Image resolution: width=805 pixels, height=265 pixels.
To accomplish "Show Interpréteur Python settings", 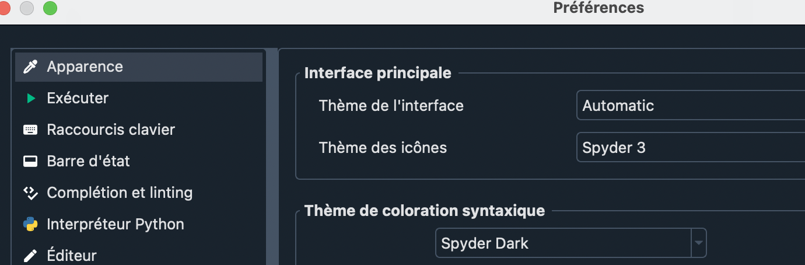I will [116, 224].
